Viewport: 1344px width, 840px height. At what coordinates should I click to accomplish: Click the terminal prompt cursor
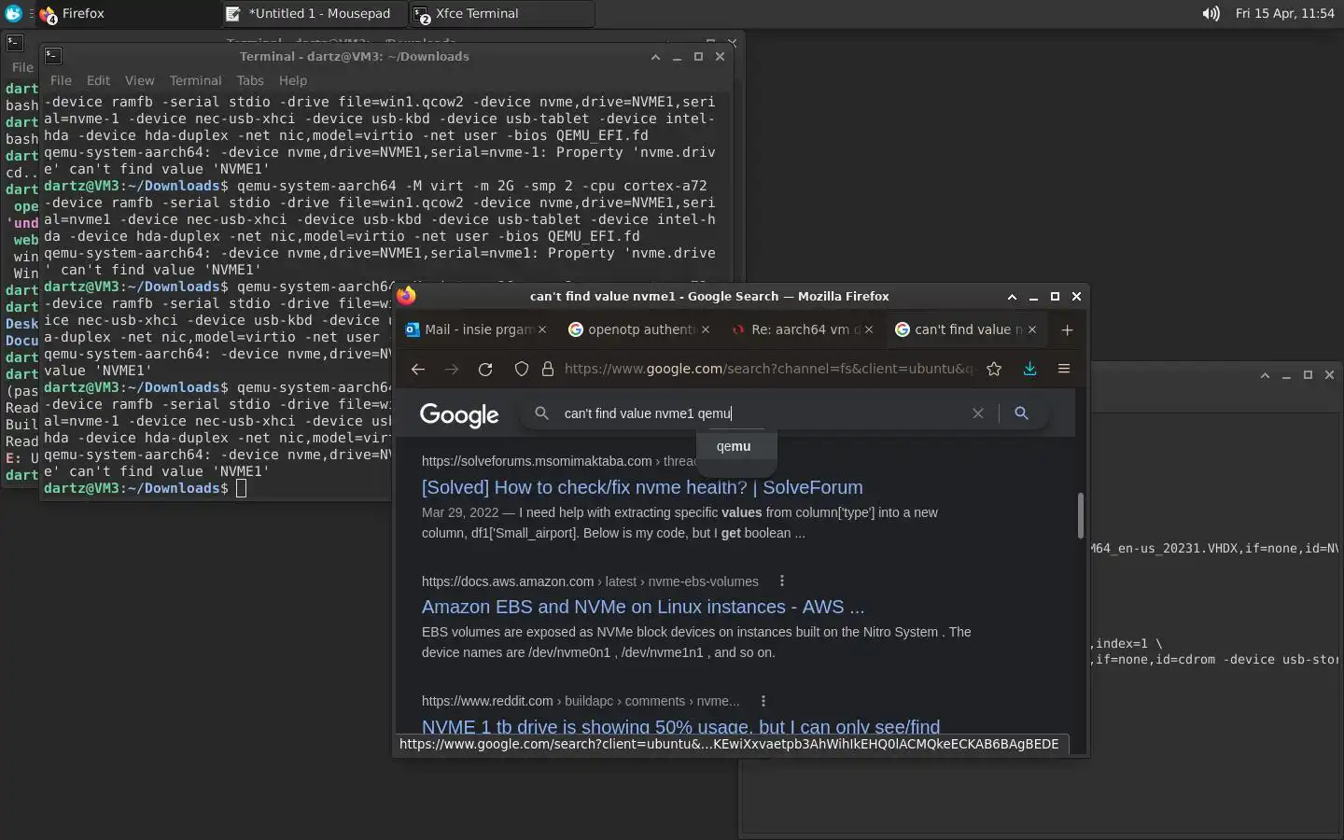(x=241, y=488)
